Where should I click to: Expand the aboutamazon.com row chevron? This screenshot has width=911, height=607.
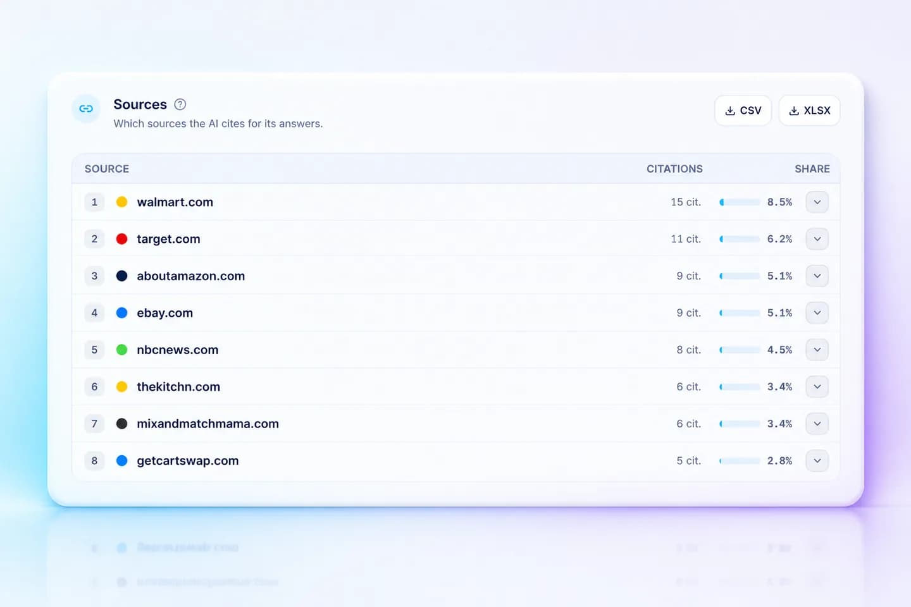click(817, 276)
